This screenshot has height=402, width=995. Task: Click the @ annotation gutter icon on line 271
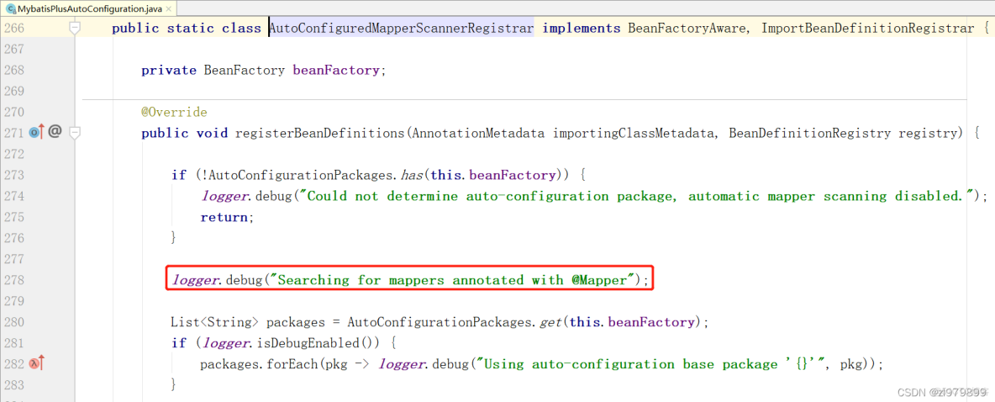pos(55,132)
